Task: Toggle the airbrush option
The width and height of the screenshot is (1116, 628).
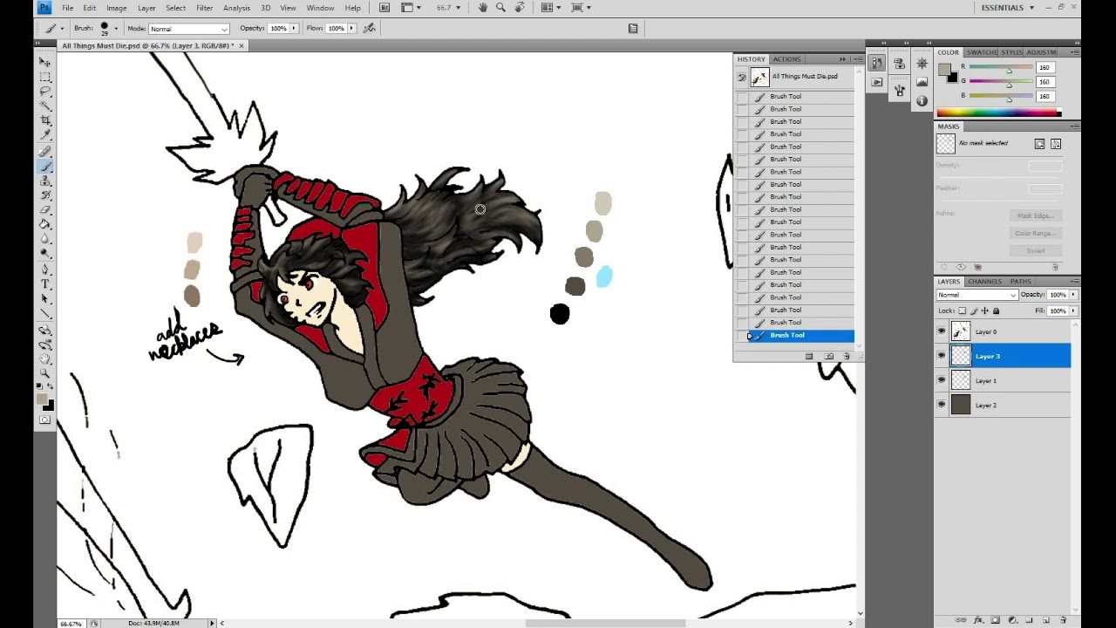Action: (x=370, y=28)
